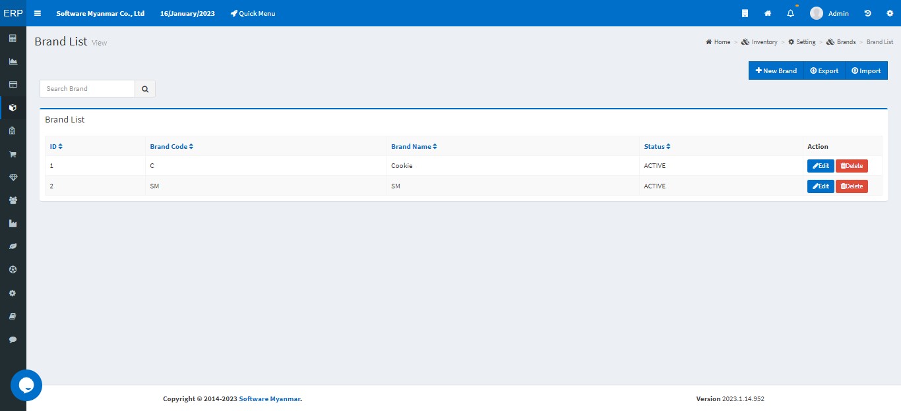
Task: Go to Home breadcrumb
Action: click(718, 42)
